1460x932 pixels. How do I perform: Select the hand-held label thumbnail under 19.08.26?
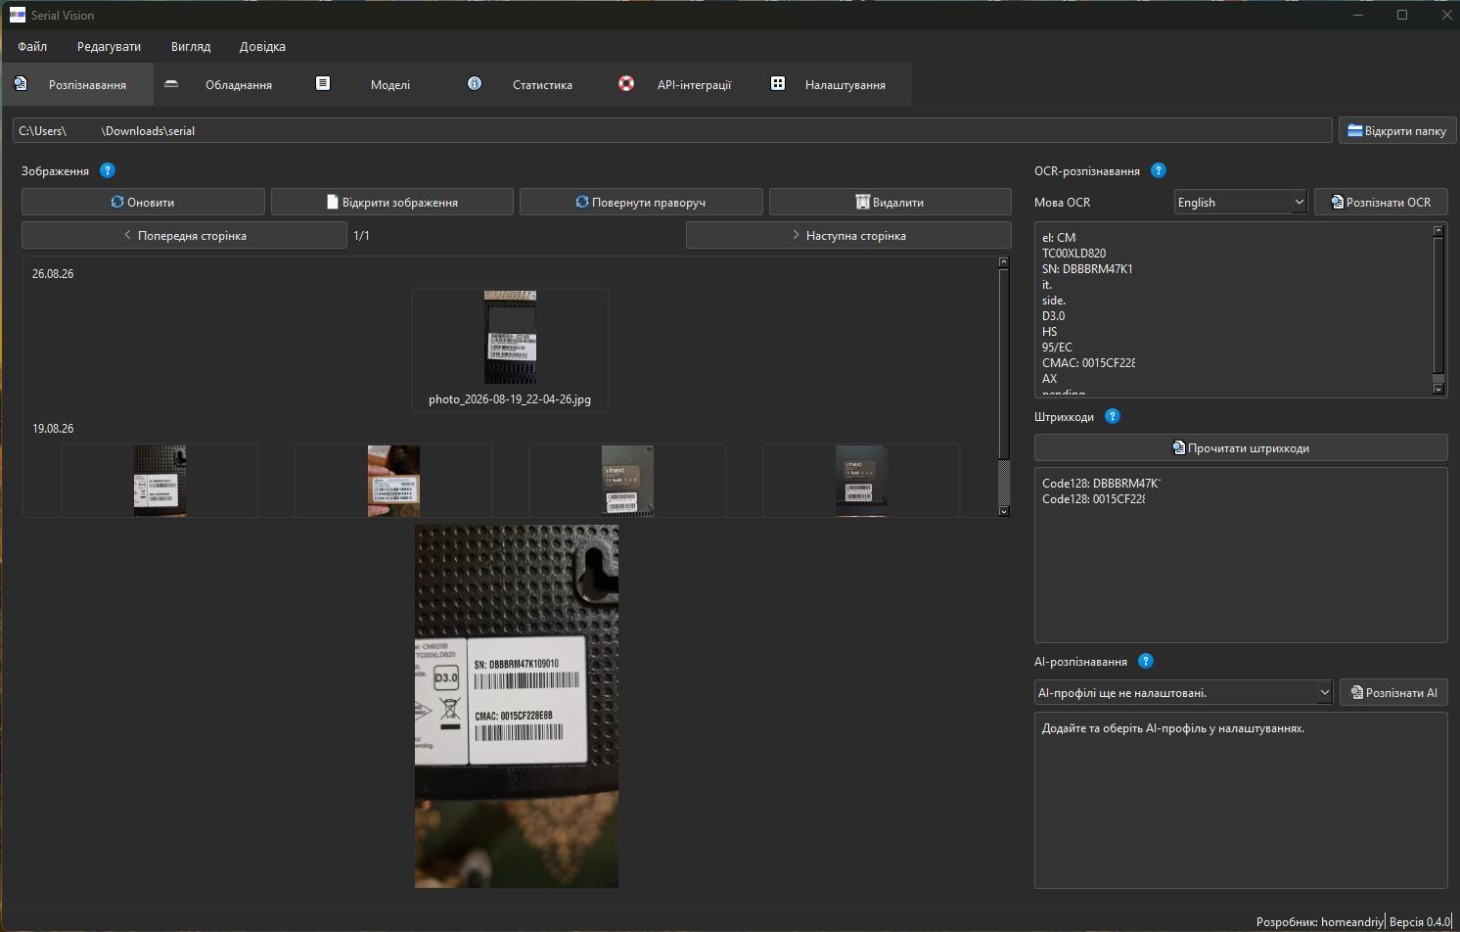pos(393,480)
